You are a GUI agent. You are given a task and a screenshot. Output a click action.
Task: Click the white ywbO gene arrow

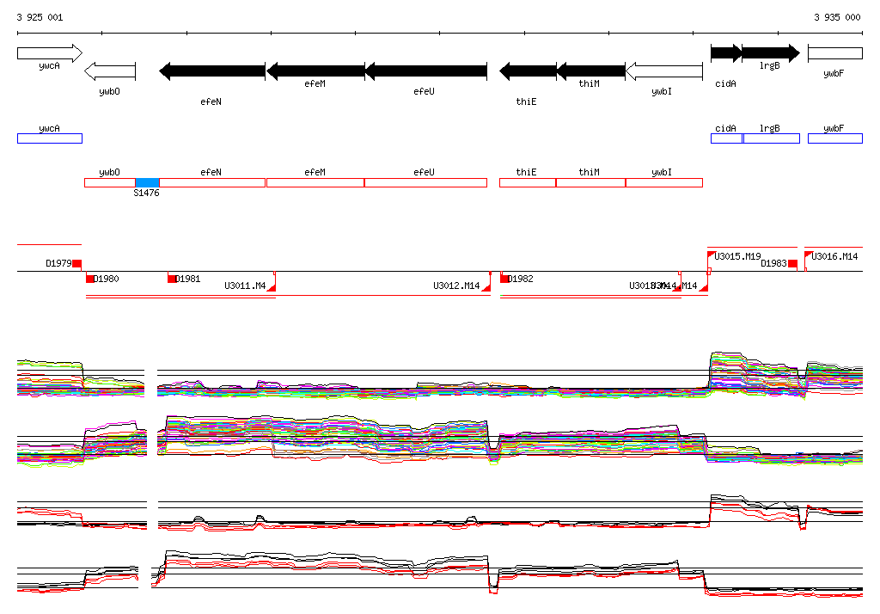click(110, 71)
